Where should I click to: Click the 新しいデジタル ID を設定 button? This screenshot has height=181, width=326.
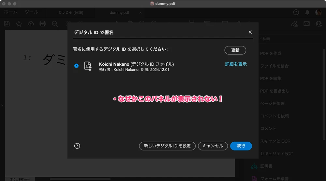167,146
